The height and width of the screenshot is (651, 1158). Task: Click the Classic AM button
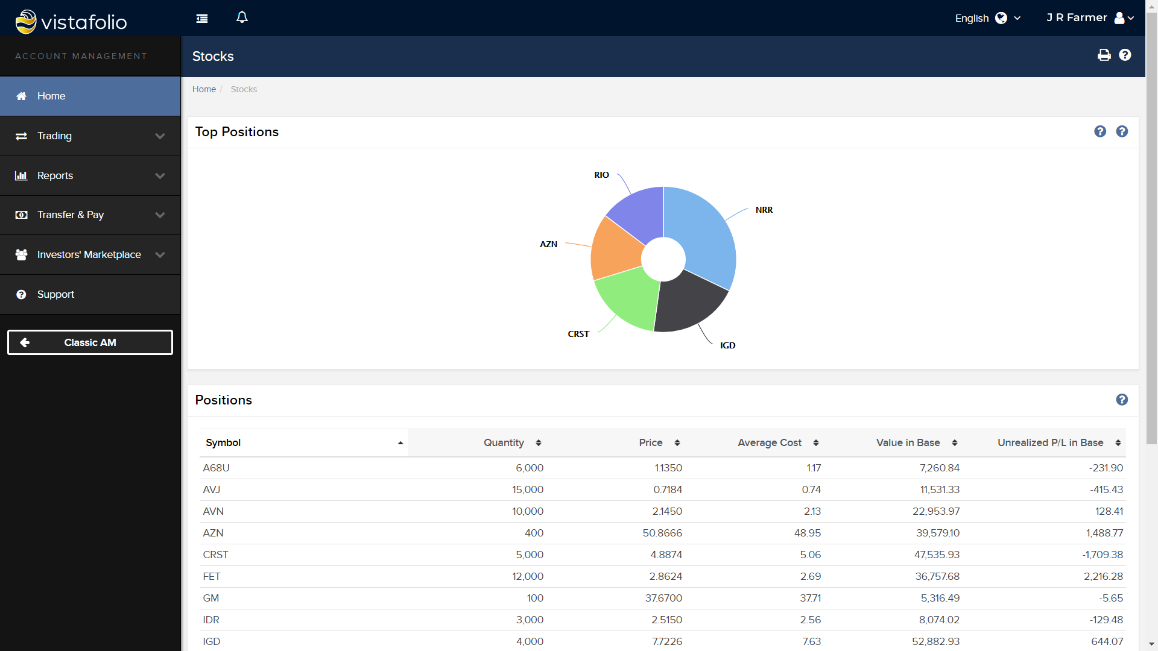pos(90,342)
